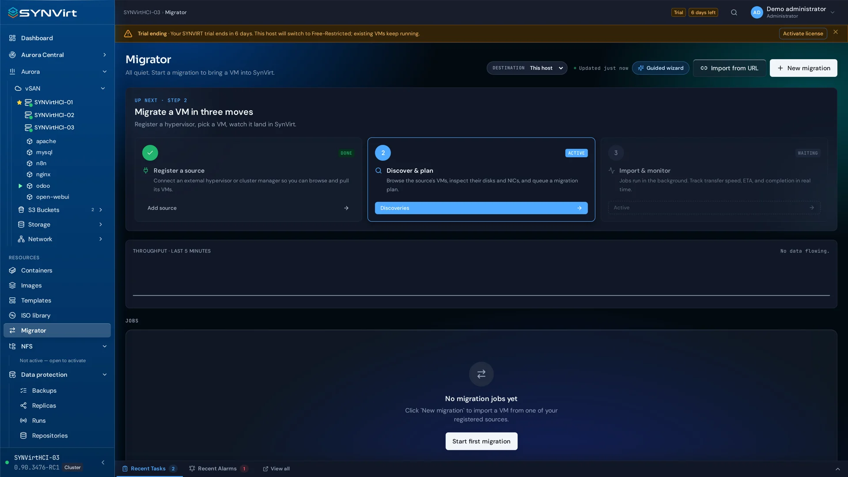Image resolution: width=848 pixels, height=477 pixels.
Task: Switch to the Recent Tasks tab
Action: tap(149, 469)
